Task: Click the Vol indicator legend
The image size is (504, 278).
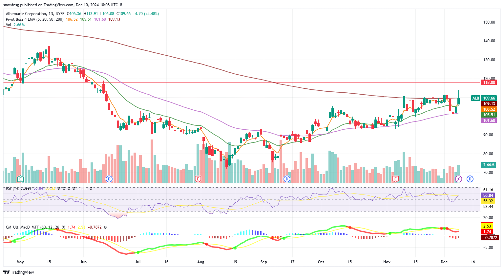Action: click(x=9, y=25)
